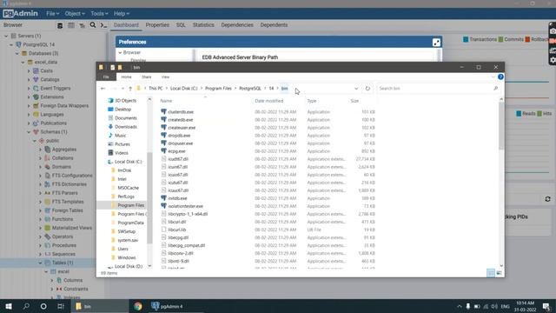Collapse the Schemas (1) node
Screen dimensions: 556x313
29,132
